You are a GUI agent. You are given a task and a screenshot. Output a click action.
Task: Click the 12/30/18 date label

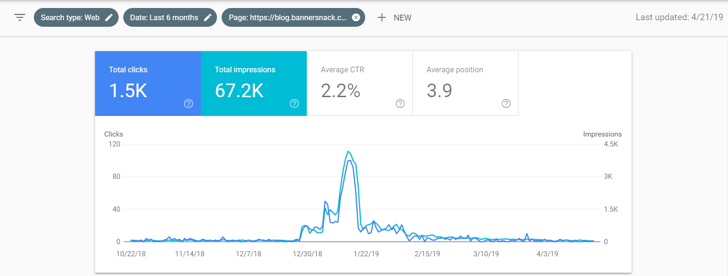(307, 253)
